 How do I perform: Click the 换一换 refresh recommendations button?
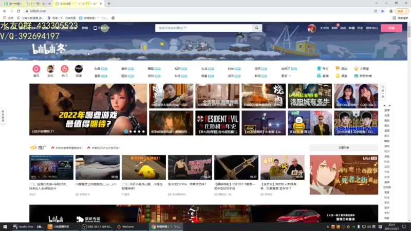tap(383, 92)
